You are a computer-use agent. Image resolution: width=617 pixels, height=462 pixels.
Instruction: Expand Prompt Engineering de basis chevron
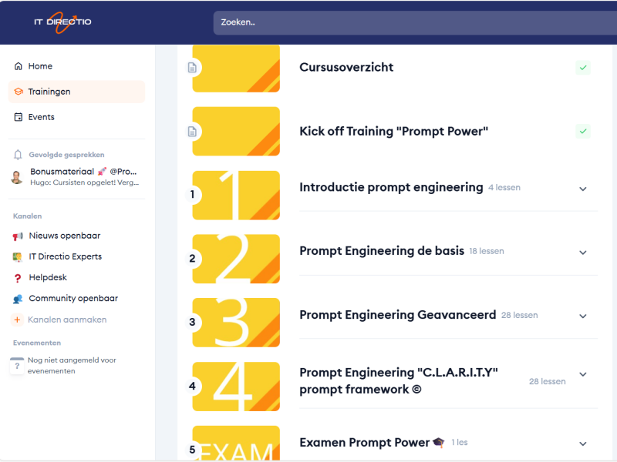(583, 253)
